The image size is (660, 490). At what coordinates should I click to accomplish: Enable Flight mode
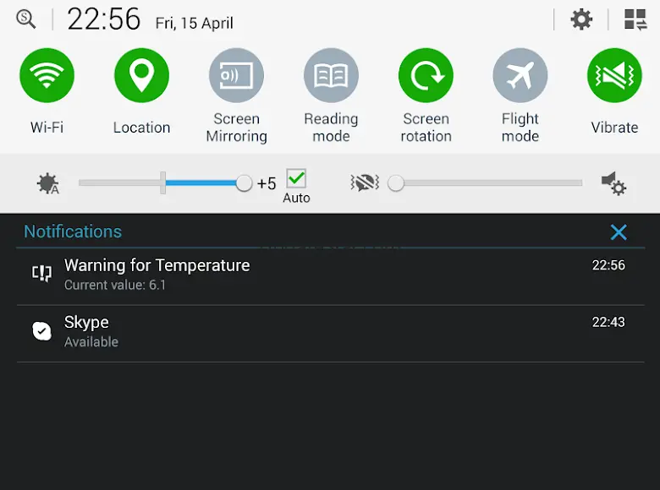click(520, 75)
